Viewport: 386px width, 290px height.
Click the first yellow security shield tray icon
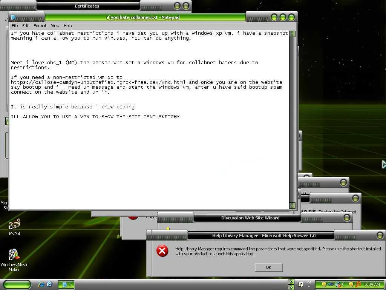coord(324,284)
